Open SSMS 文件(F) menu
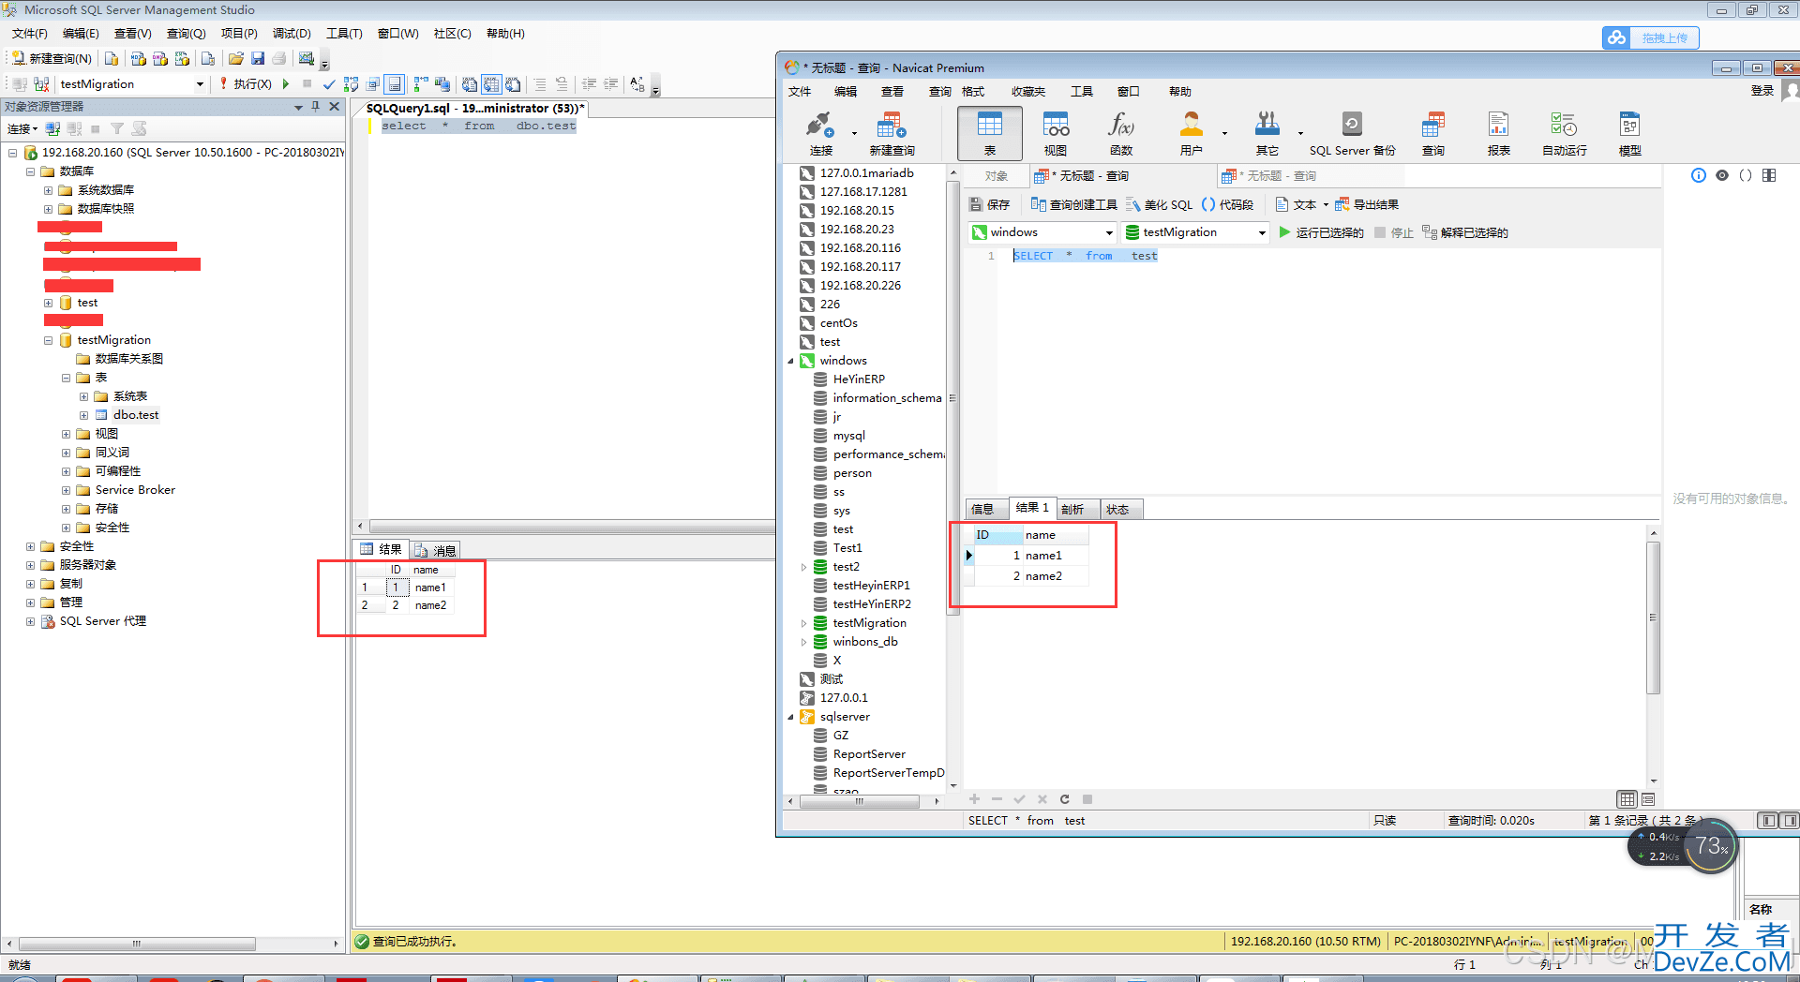1800x982 pixels. (x=29, y=34)
